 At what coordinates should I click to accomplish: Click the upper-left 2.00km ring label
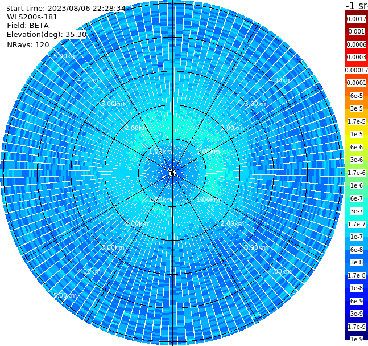pos(137,128)
